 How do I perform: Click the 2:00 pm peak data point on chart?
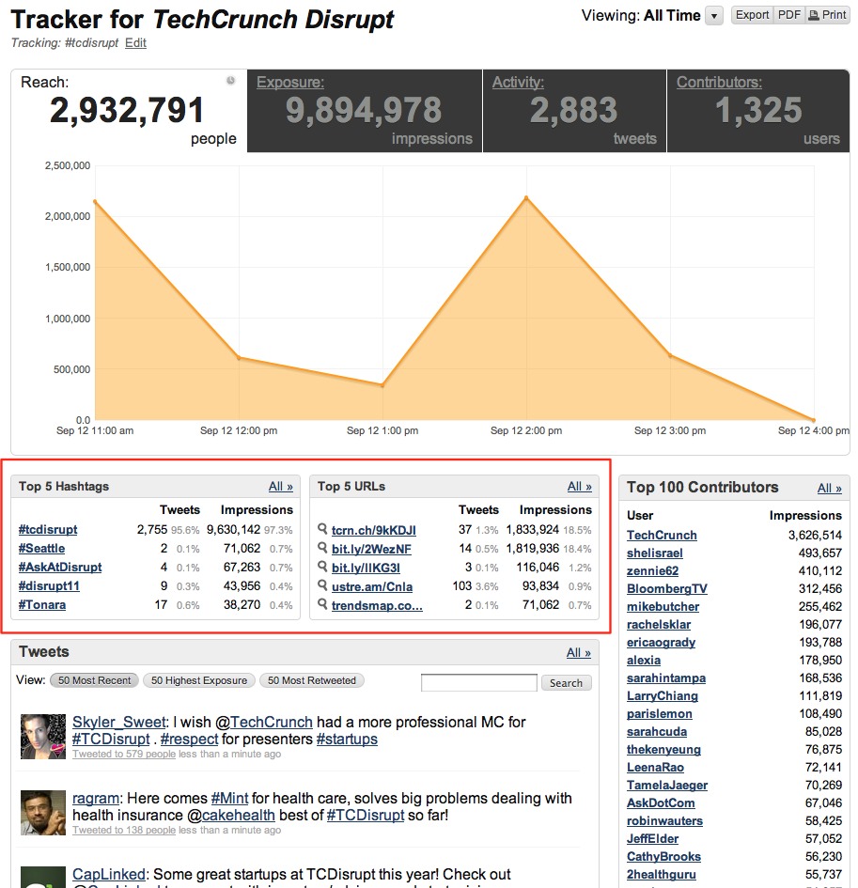click(x=526, y=197)
